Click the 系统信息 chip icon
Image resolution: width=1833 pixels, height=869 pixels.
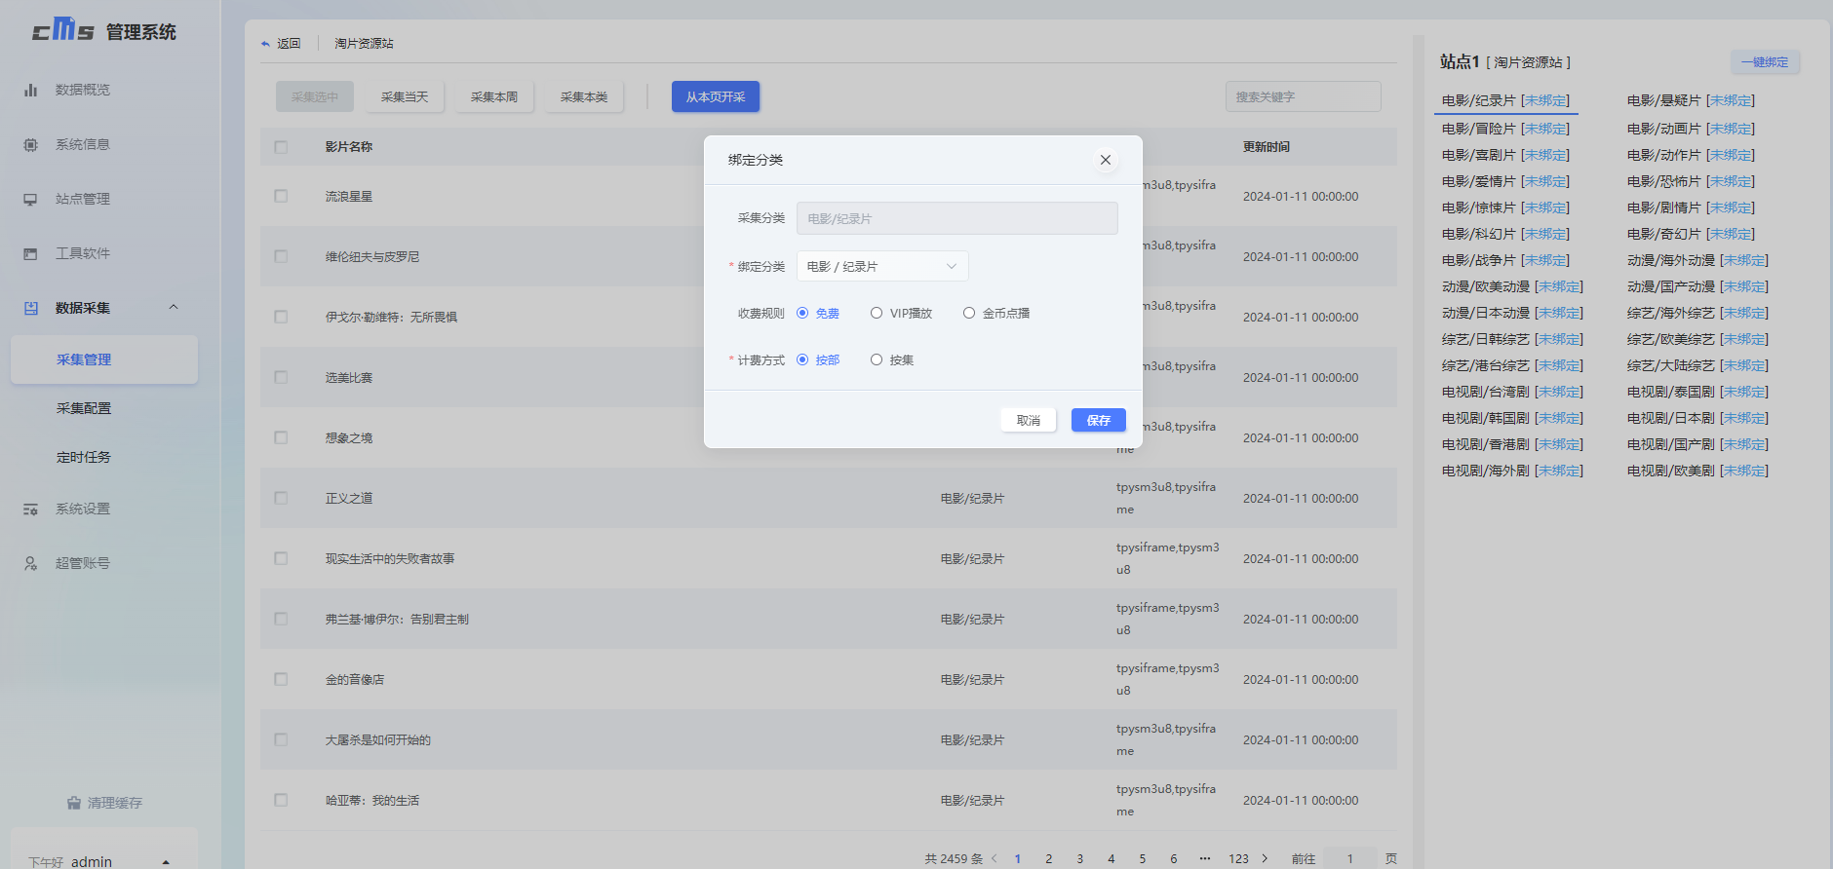(x=30, y=144)
